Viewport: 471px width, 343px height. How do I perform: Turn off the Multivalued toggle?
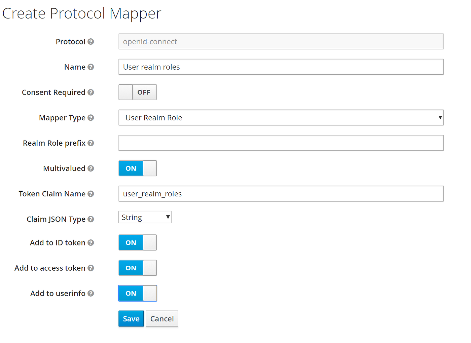click(x=138, y=168)
